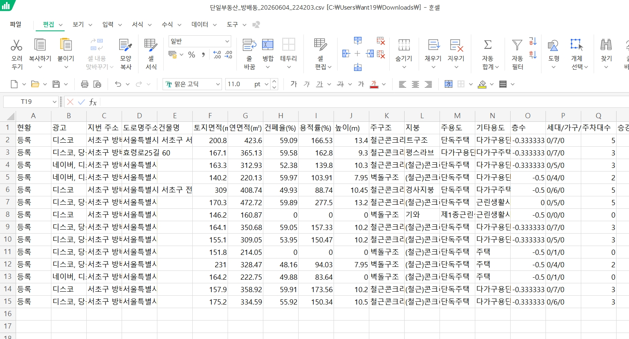The image size is (629, 339).
Task: Open the 서식 menu tab
Action: [x=138, y=24]
